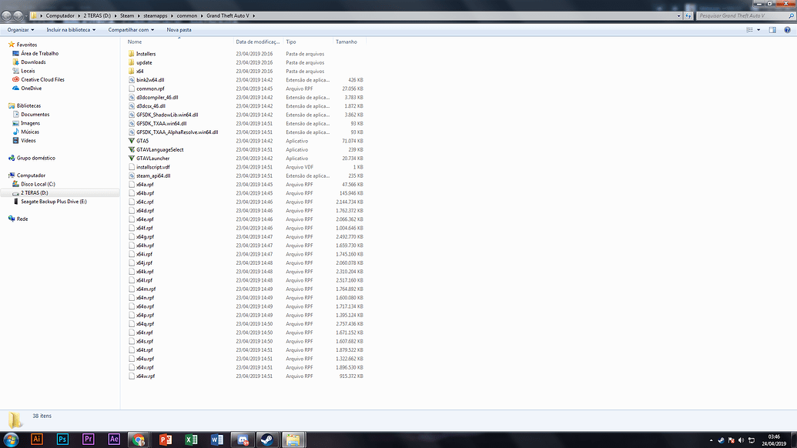Launch Adobe Illustrator from the taskbar
Image resolution: width=797 pixels, height=448 pixels.
(x=37, y=440)
